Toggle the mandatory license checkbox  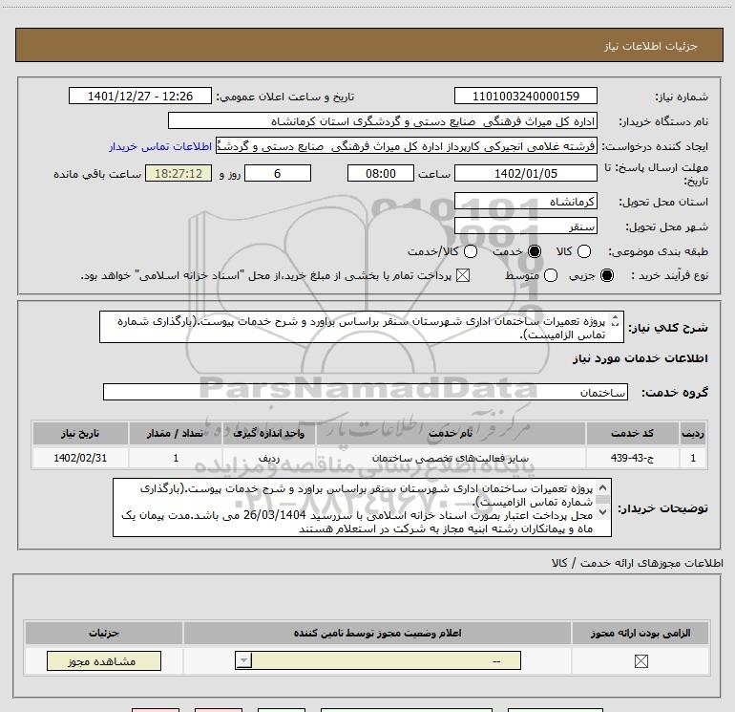640,661
